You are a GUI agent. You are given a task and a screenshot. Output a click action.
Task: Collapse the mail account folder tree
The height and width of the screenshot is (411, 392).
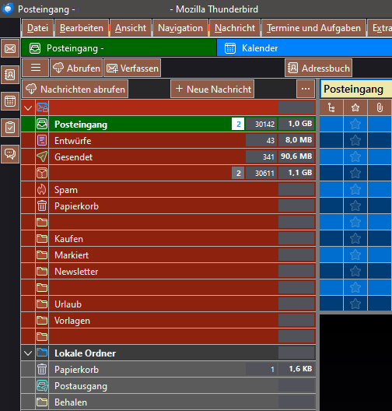28,107
